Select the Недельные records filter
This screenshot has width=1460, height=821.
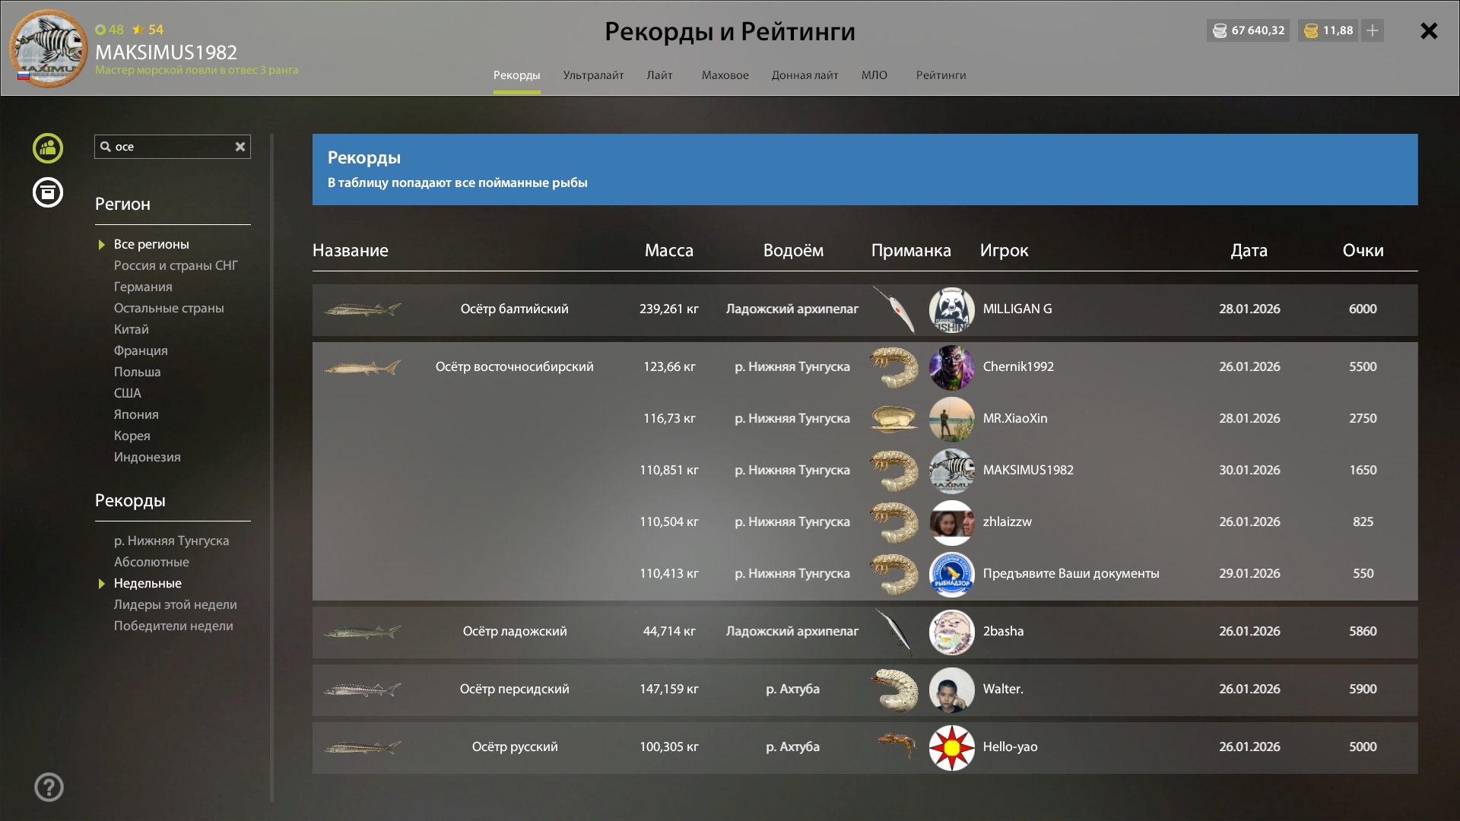(x=148, y=583)
